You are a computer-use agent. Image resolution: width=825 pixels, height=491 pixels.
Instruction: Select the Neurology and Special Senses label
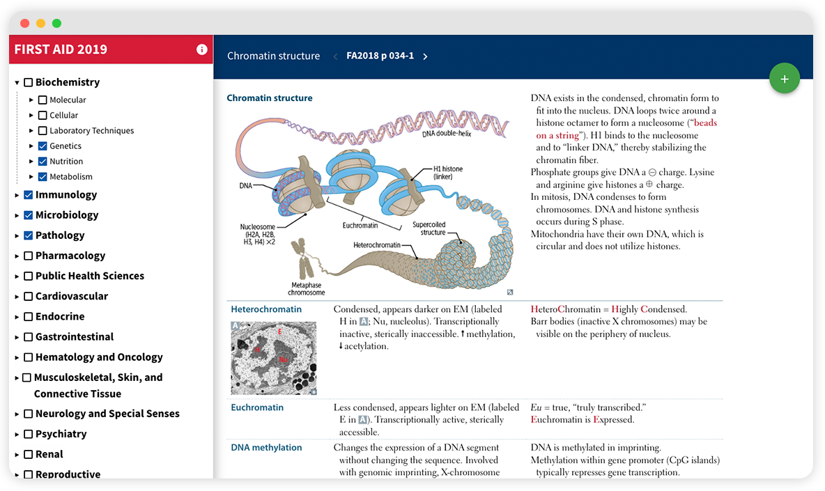tap(107, 414)
